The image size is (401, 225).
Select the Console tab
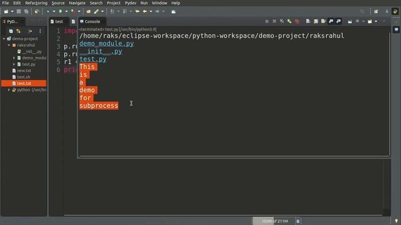[92, 22]
